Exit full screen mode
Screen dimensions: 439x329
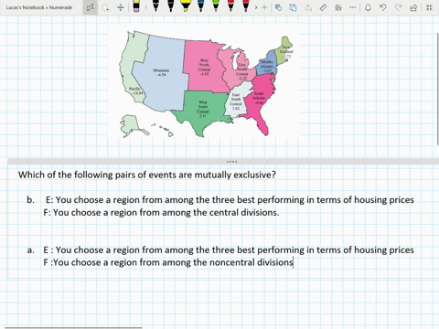point(429,7)
